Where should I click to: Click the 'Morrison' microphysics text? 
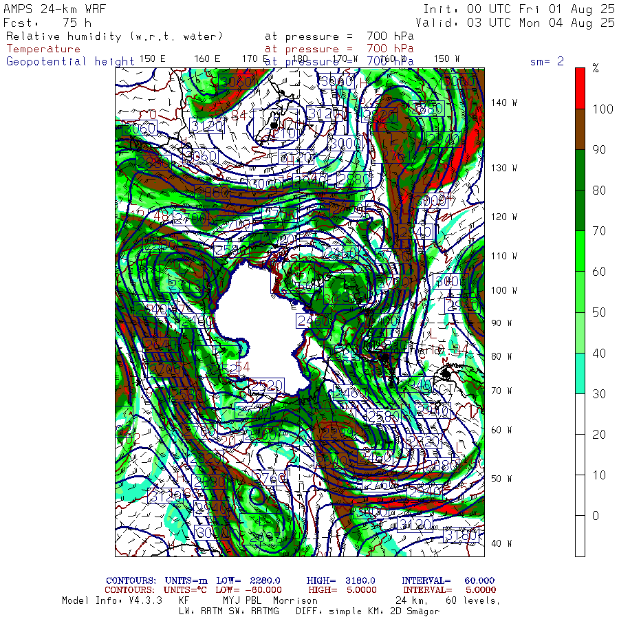(x=295, y=600)
